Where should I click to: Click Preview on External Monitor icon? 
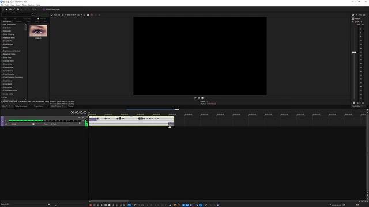[x=55, y=15]
